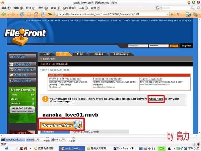Click the bookmarks toolbar icon
The height and width of the screenshot is (151, 201).
click(43, 14)
